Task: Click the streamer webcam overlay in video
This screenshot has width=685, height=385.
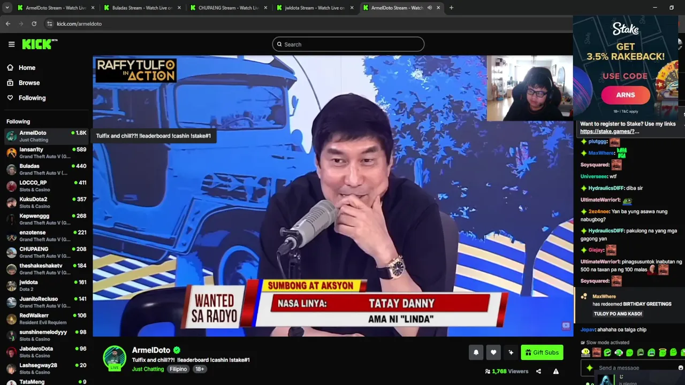Action: click(x=530, y=88)
